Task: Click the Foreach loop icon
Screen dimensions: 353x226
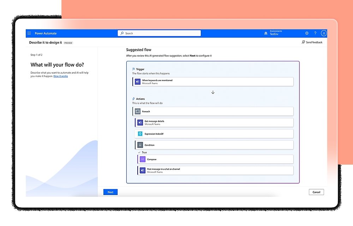Action: [138, 111]
